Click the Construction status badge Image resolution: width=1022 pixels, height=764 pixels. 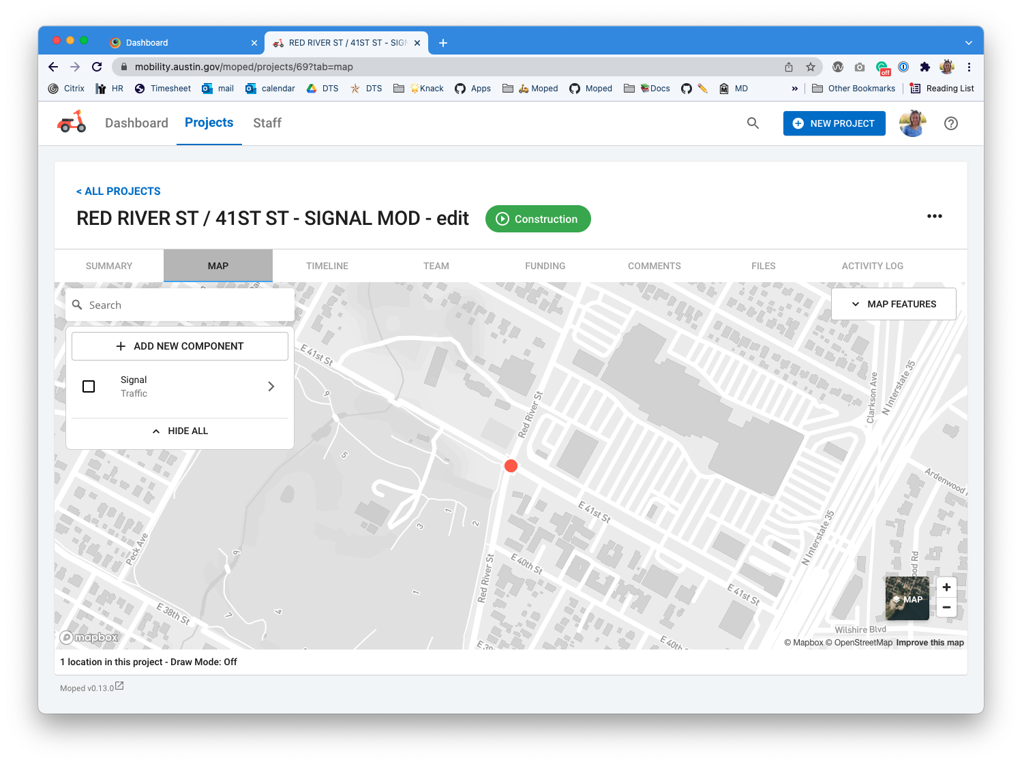(x=538, y=219)
